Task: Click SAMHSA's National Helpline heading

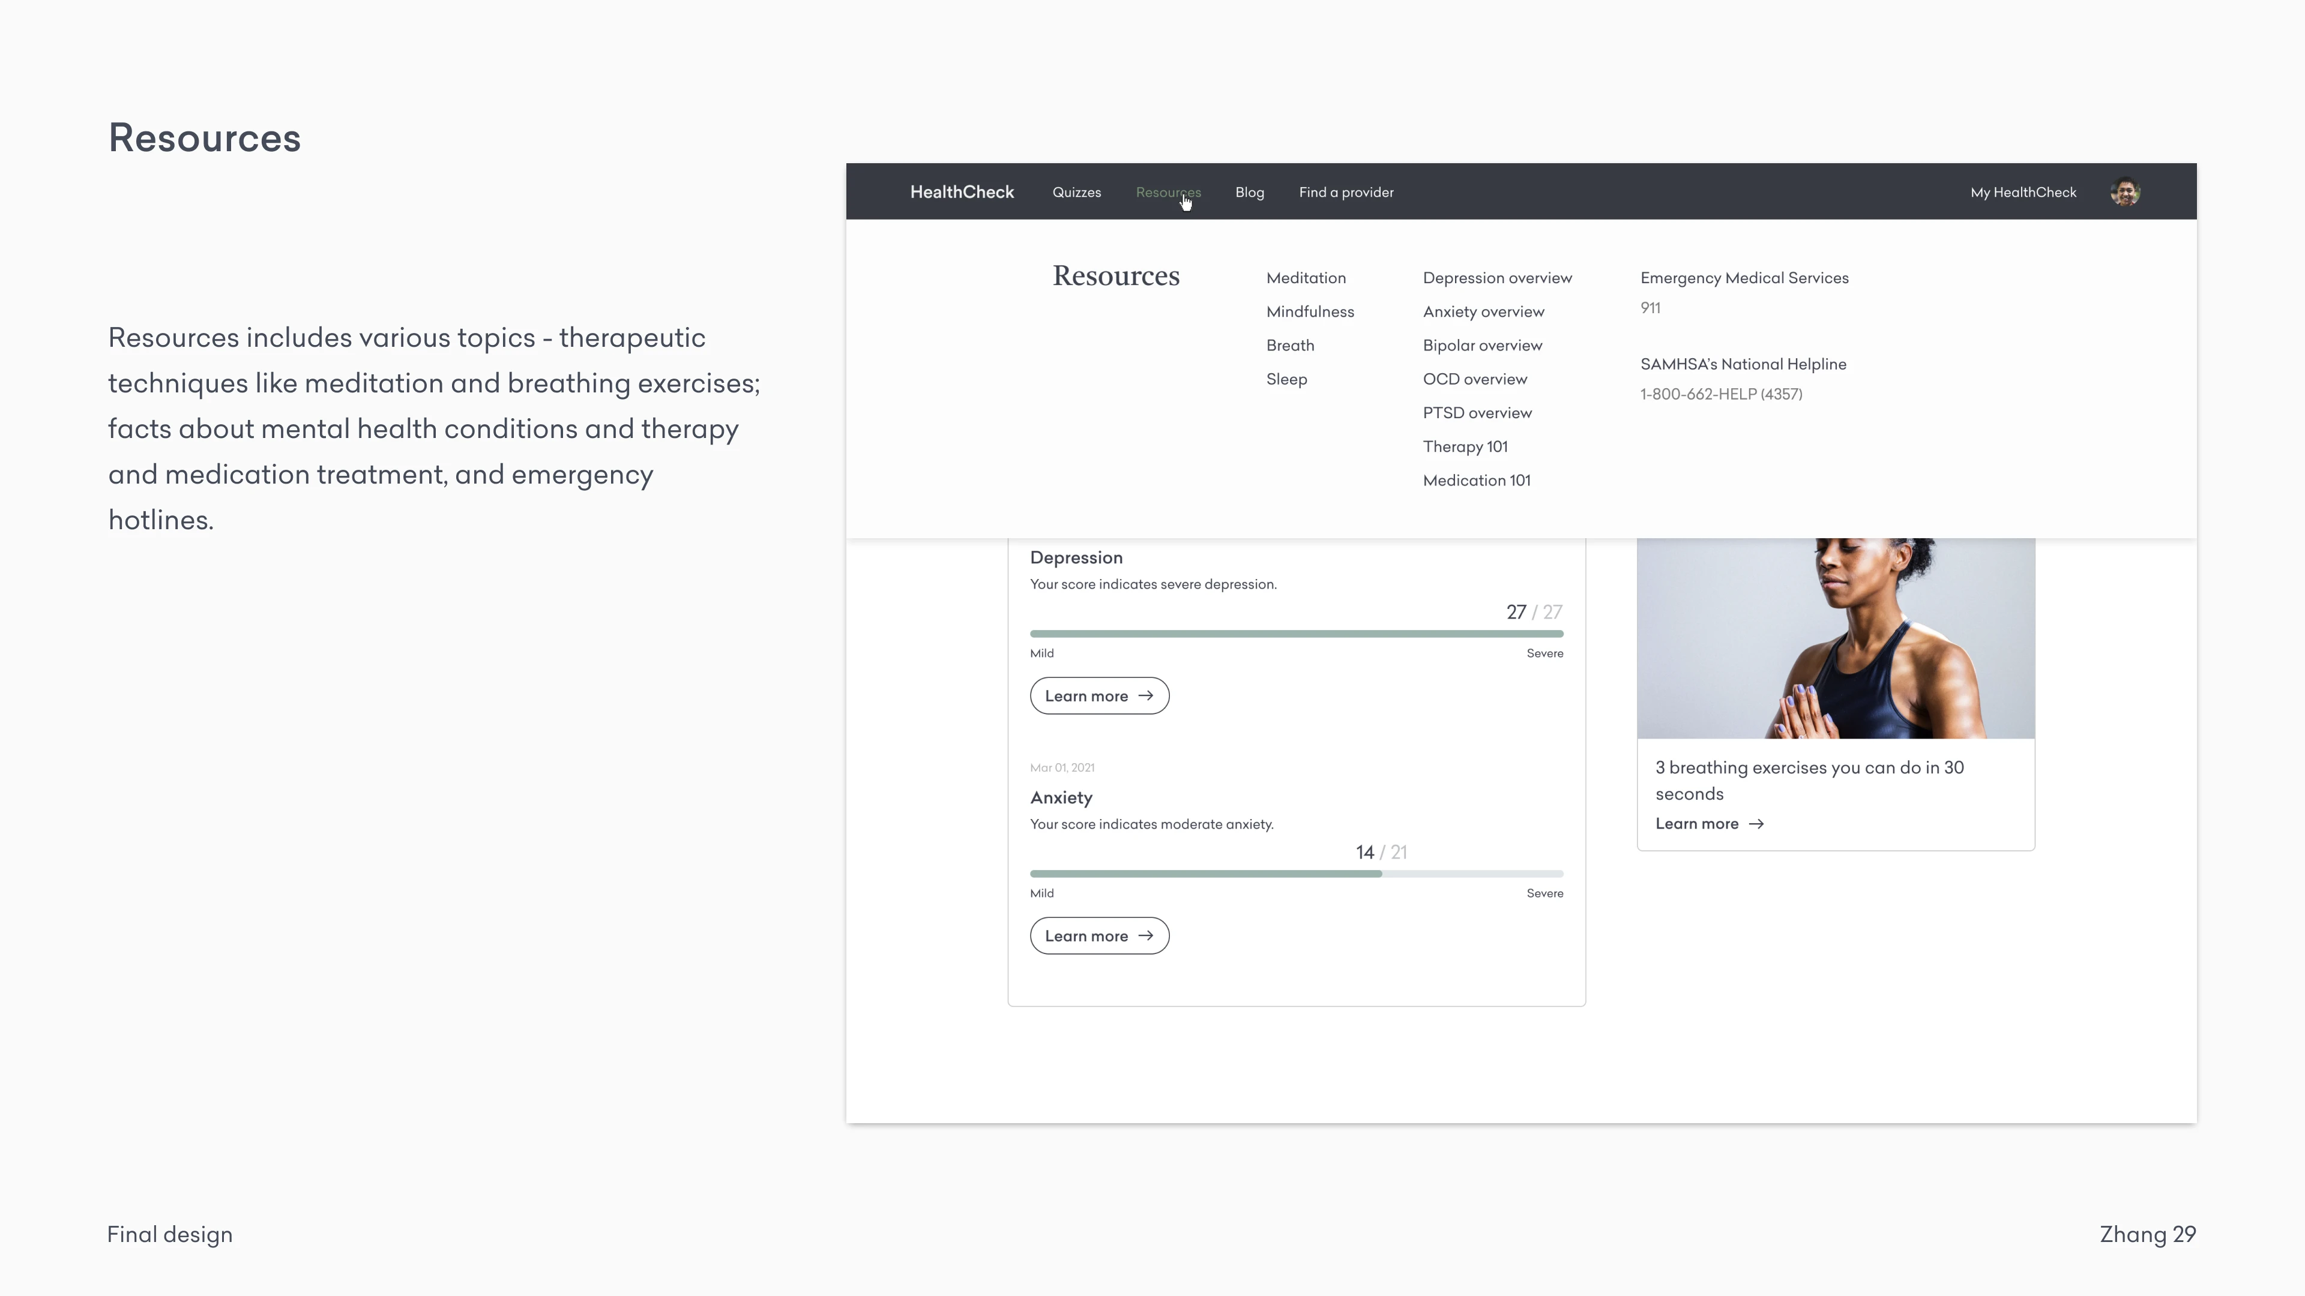Action: tap(1743, 364)
